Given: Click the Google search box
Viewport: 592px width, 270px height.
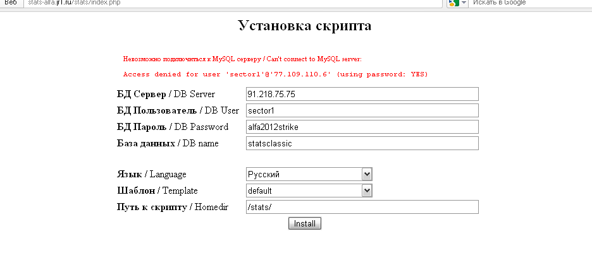Looking at the screenshot, I should pyautogui.click(x=530, y=3).
